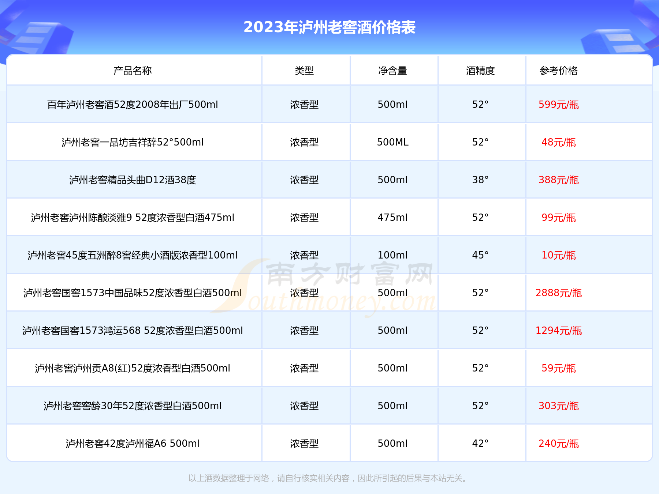Select the 参考价格 column header
Screen dimensions: 659x494
(x=559, y=71)
